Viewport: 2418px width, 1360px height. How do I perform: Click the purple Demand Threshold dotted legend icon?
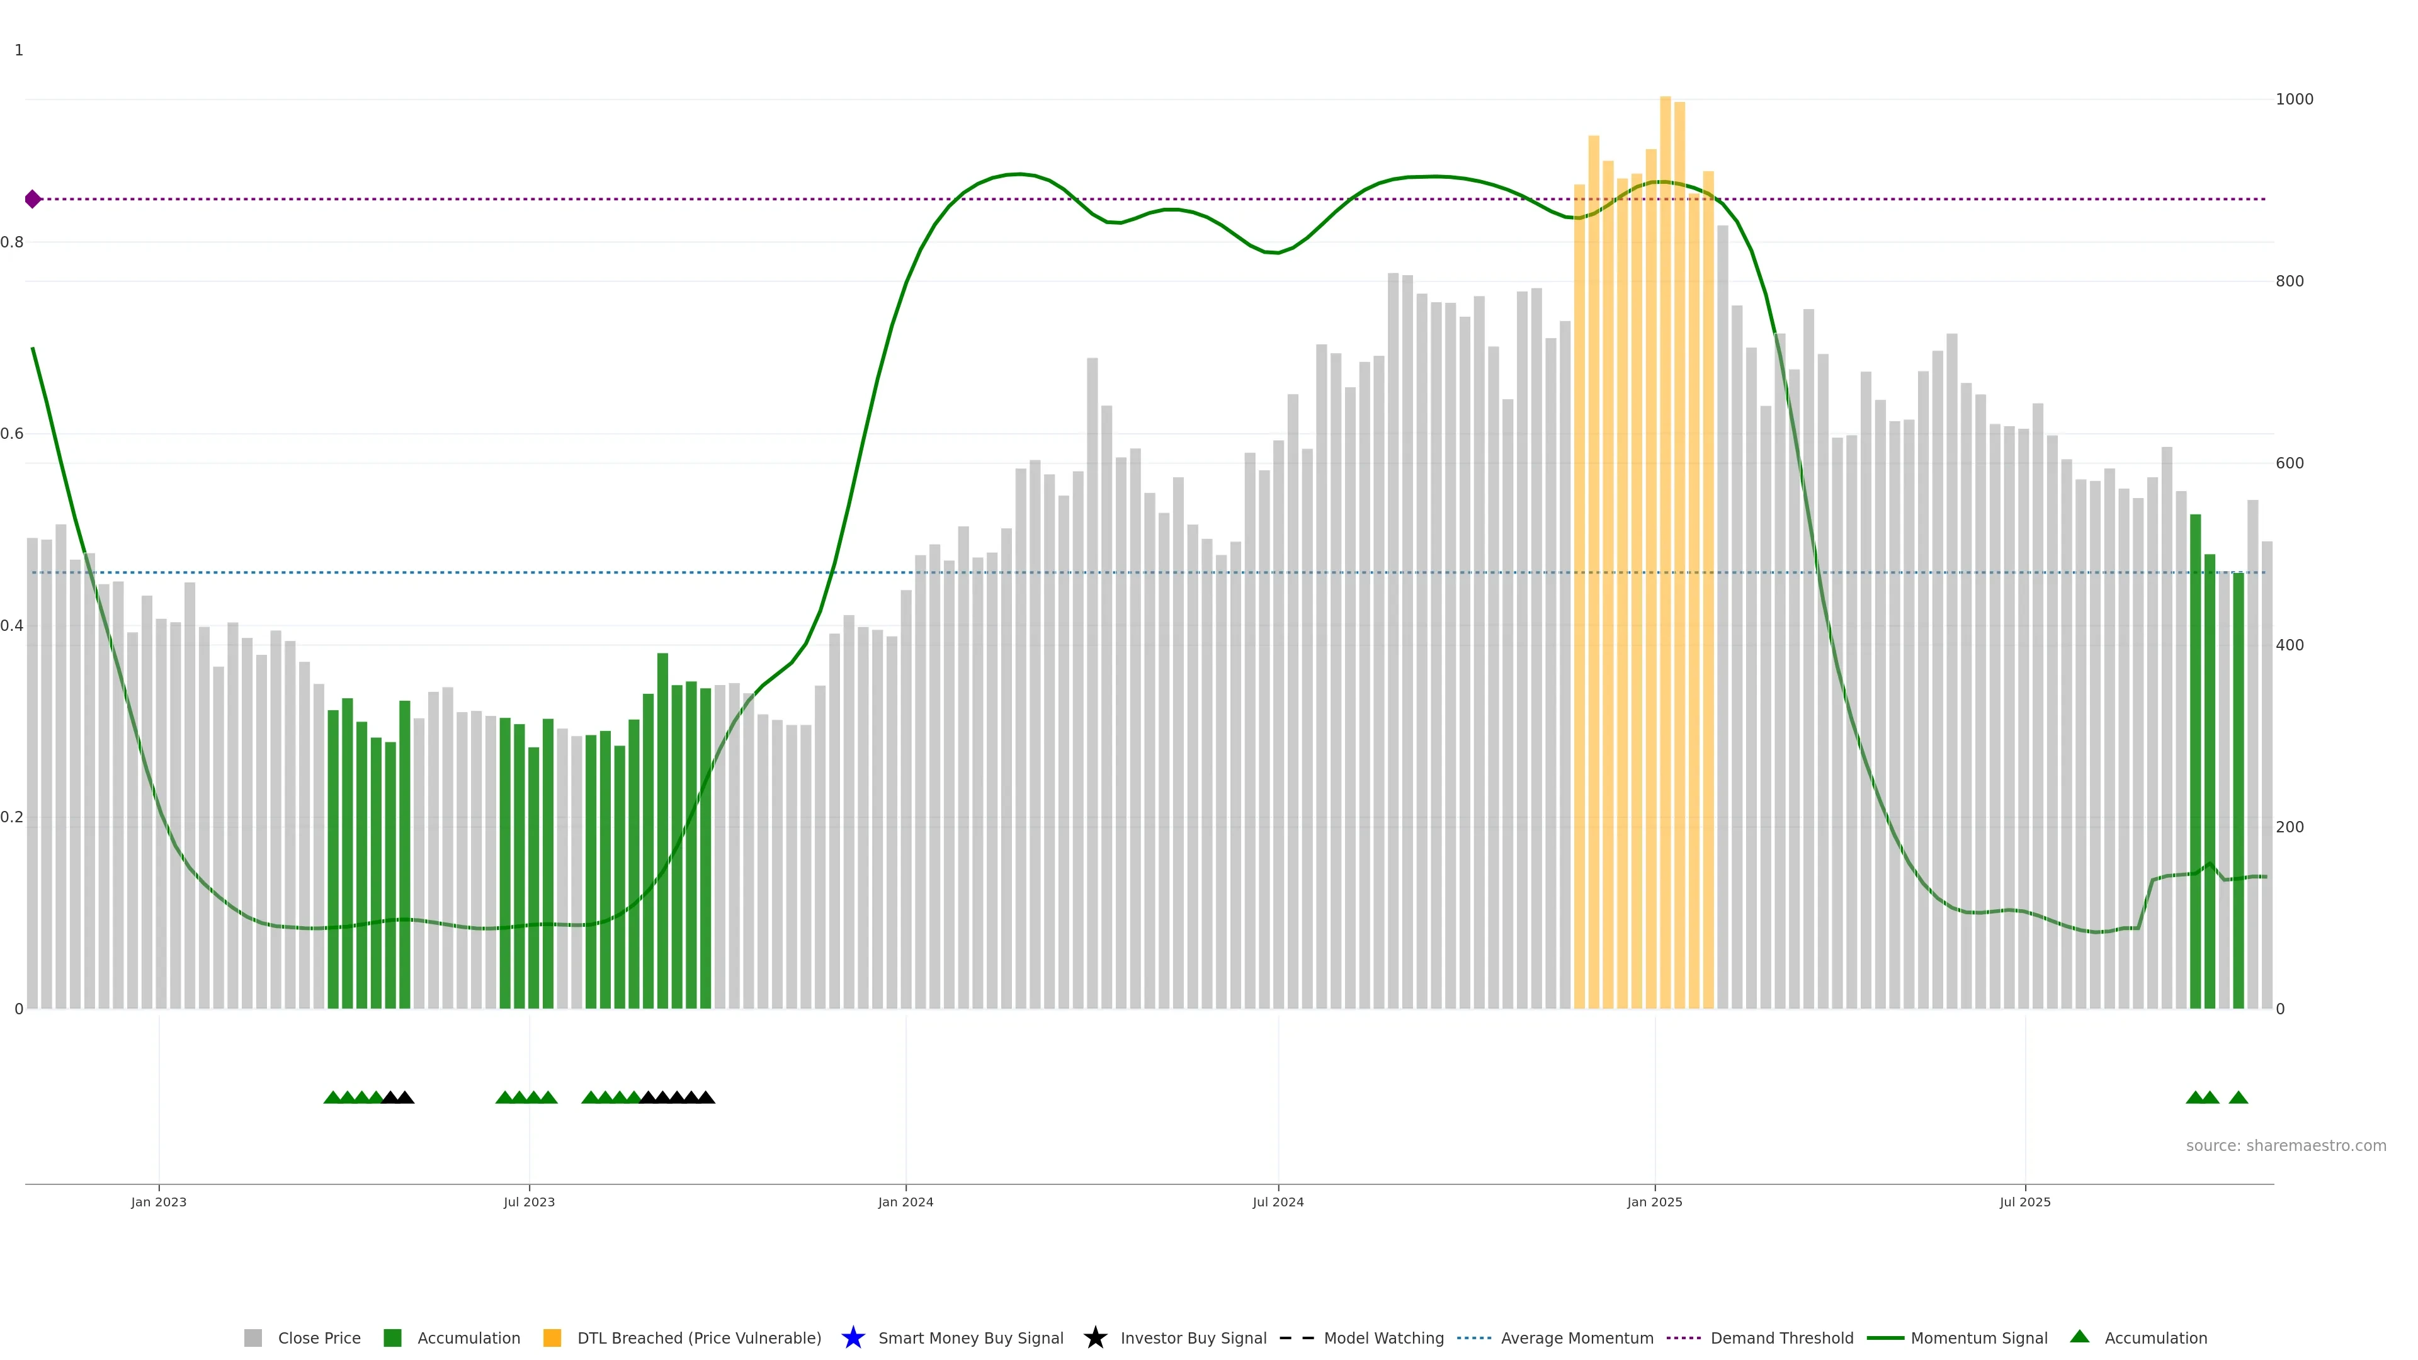[1683, 1337]
